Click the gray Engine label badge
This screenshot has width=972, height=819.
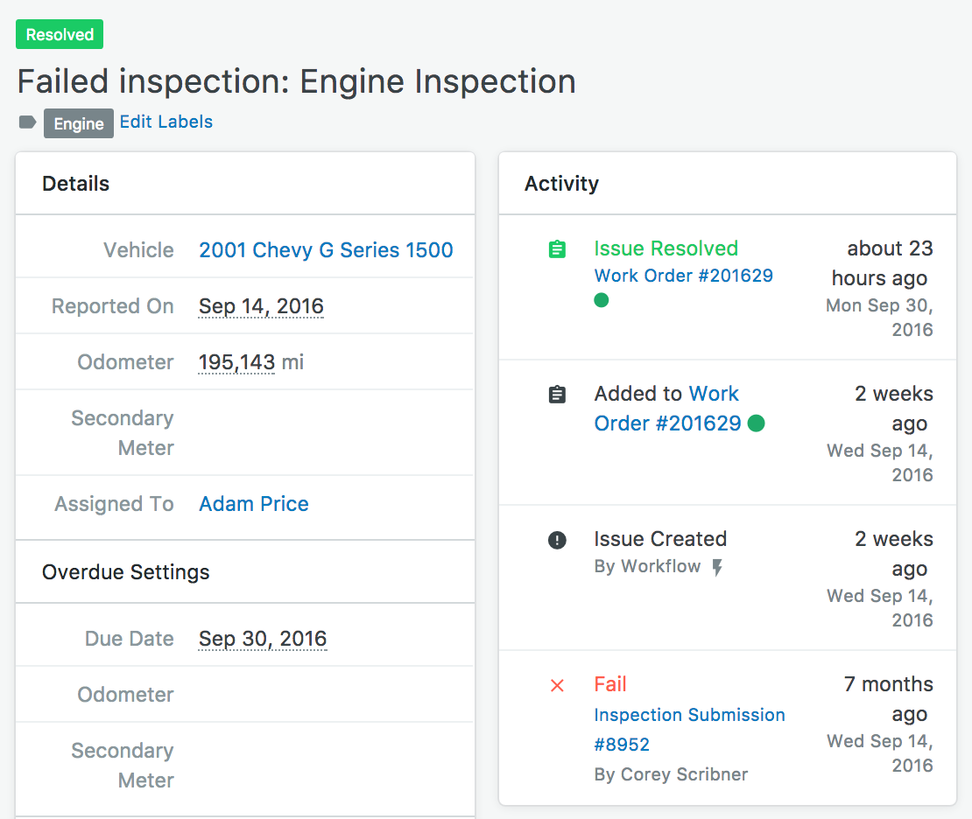coord(79,123)
